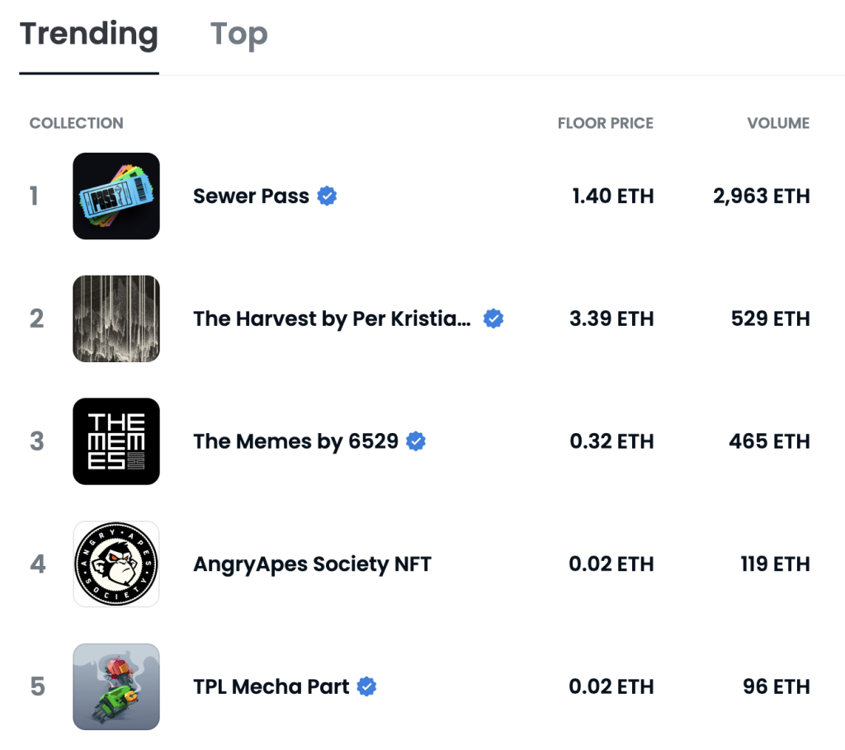845x750 pixels.
Task: Open The Harvest by Per Kristian link
Action: (x=332, y=319)
